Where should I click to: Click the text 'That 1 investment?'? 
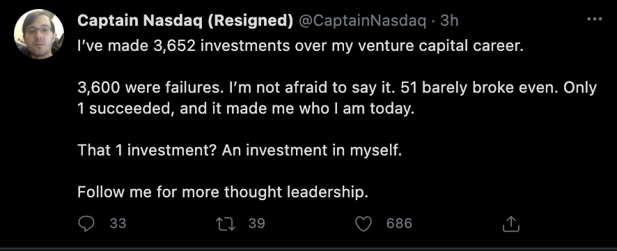146,150
